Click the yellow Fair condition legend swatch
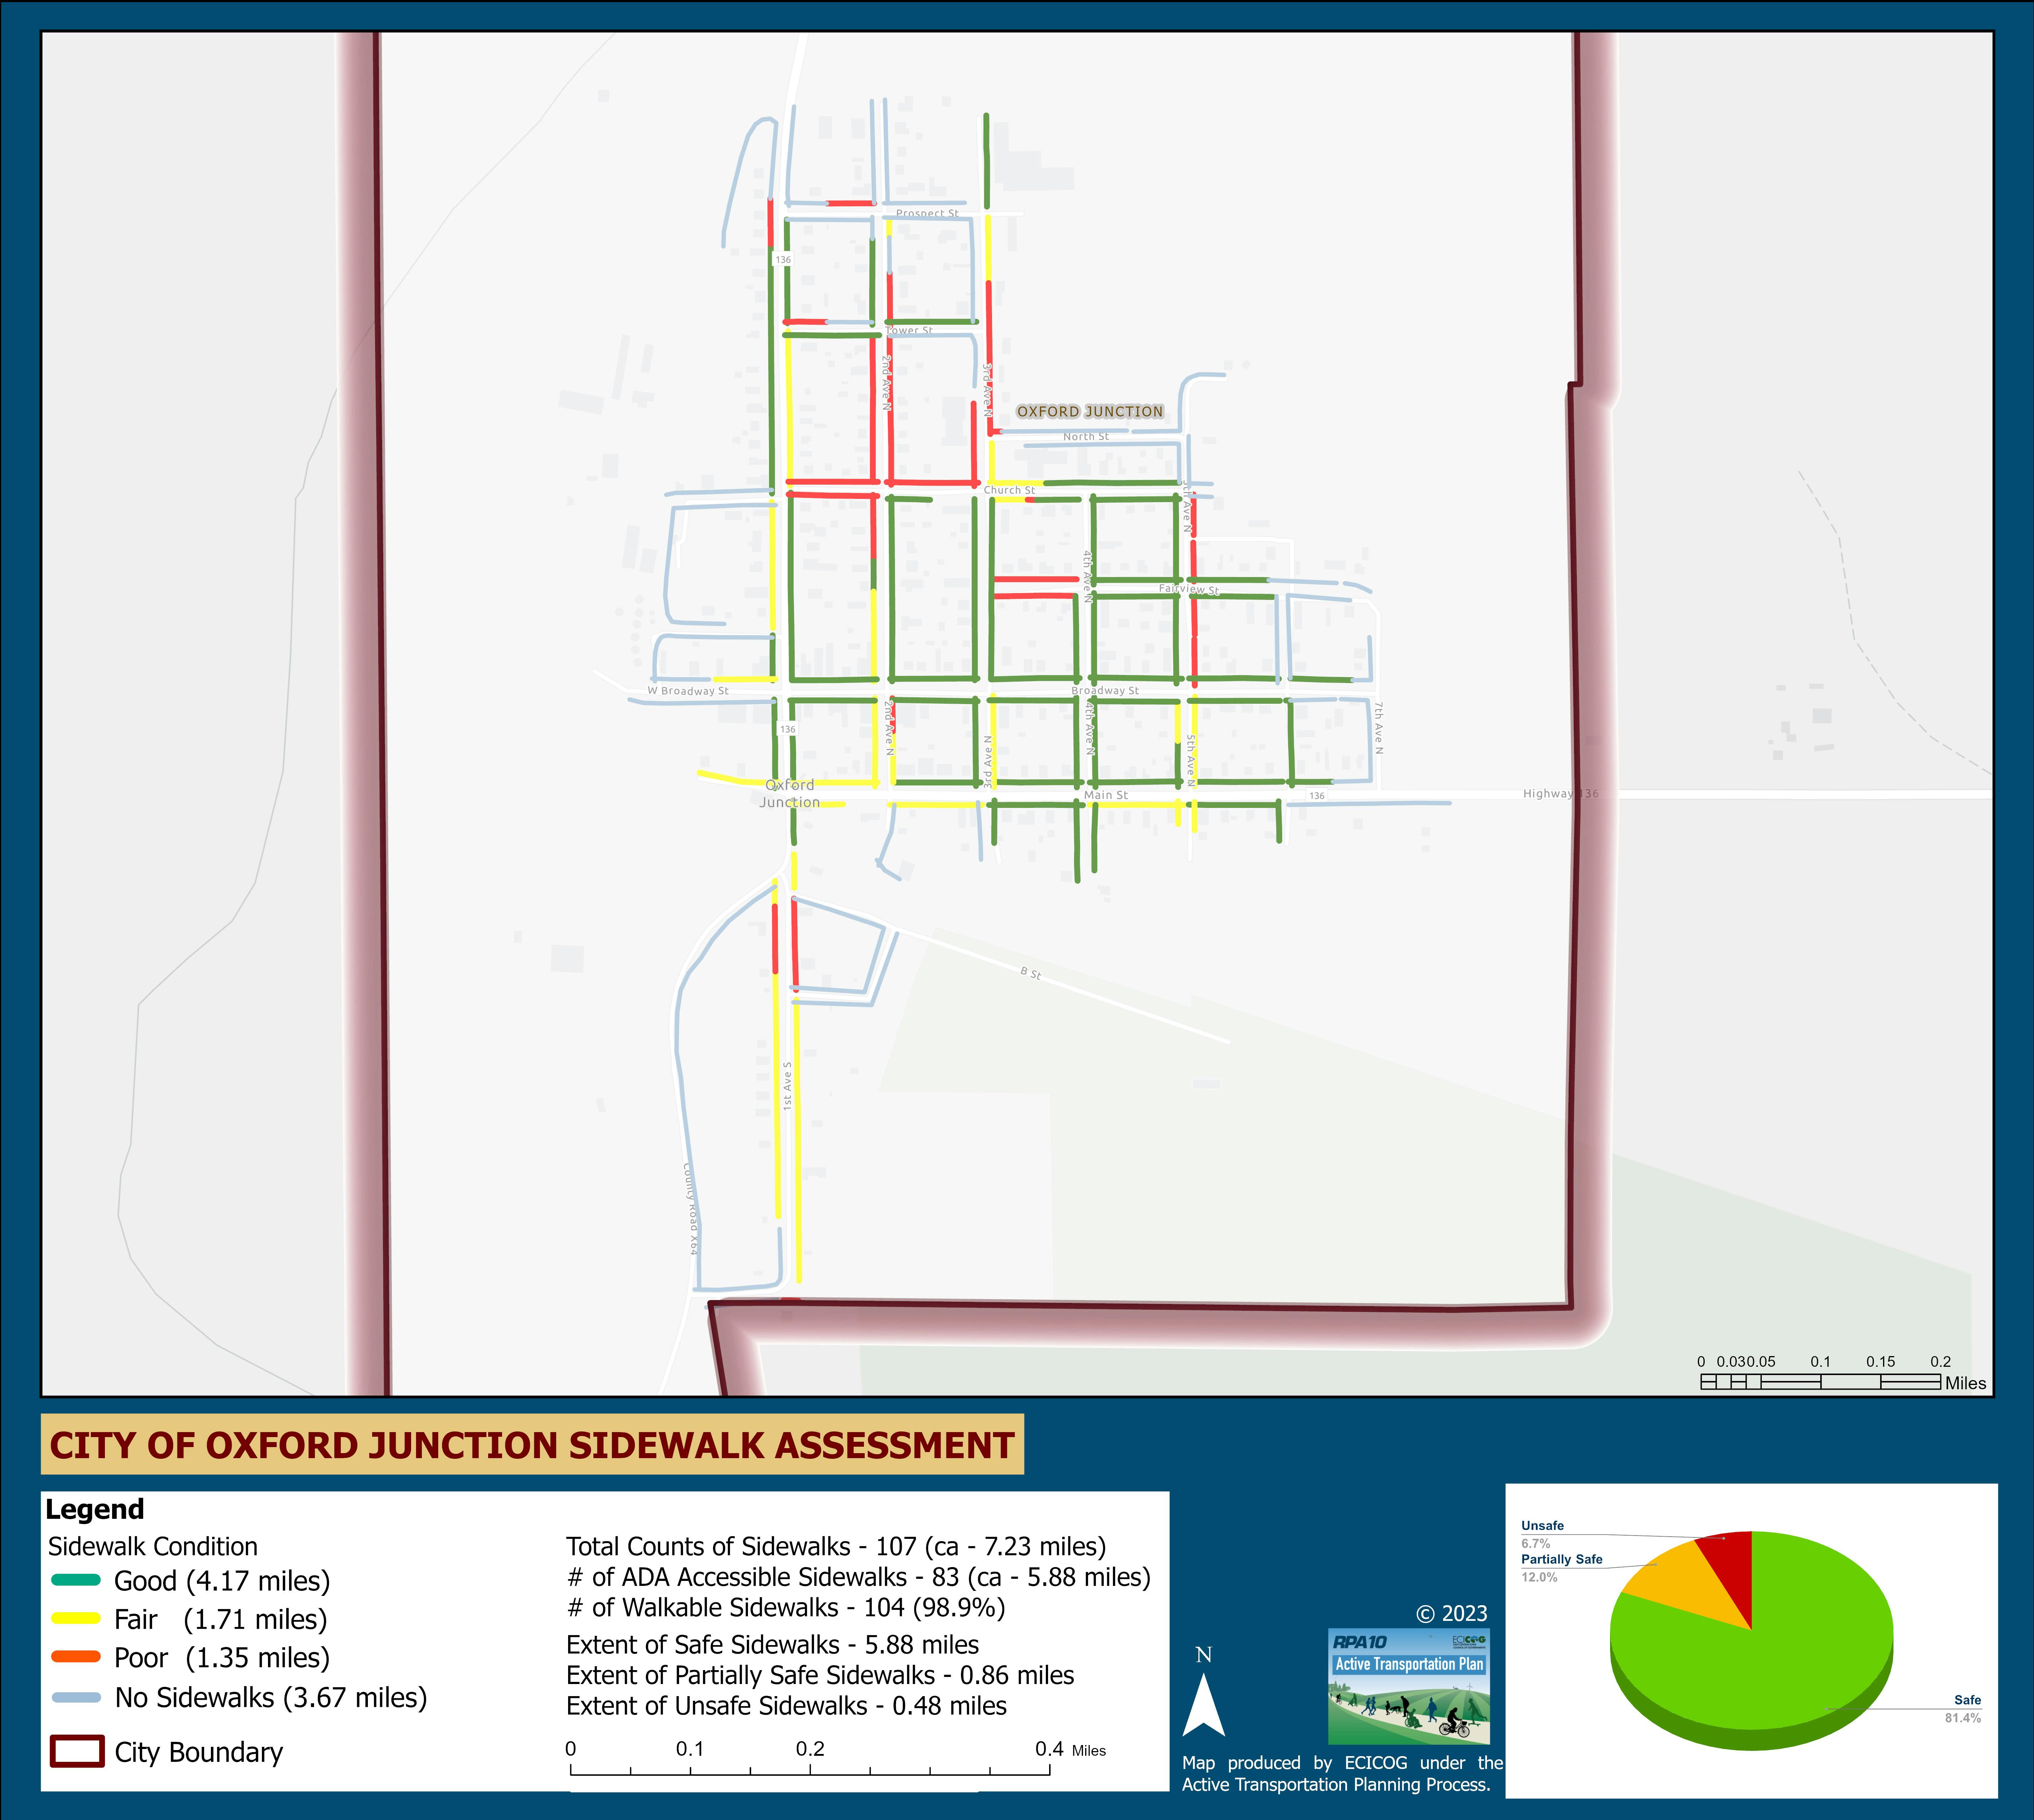This screenshot has width=2034, height=1820. 76,1618
